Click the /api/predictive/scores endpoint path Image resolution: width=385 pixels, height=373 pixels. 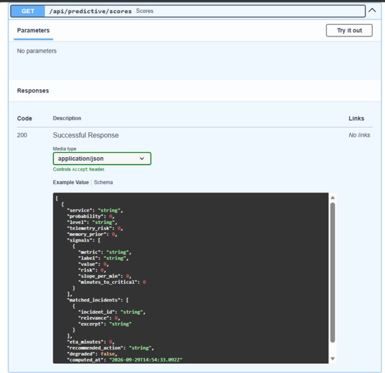[x=91, y=11]
